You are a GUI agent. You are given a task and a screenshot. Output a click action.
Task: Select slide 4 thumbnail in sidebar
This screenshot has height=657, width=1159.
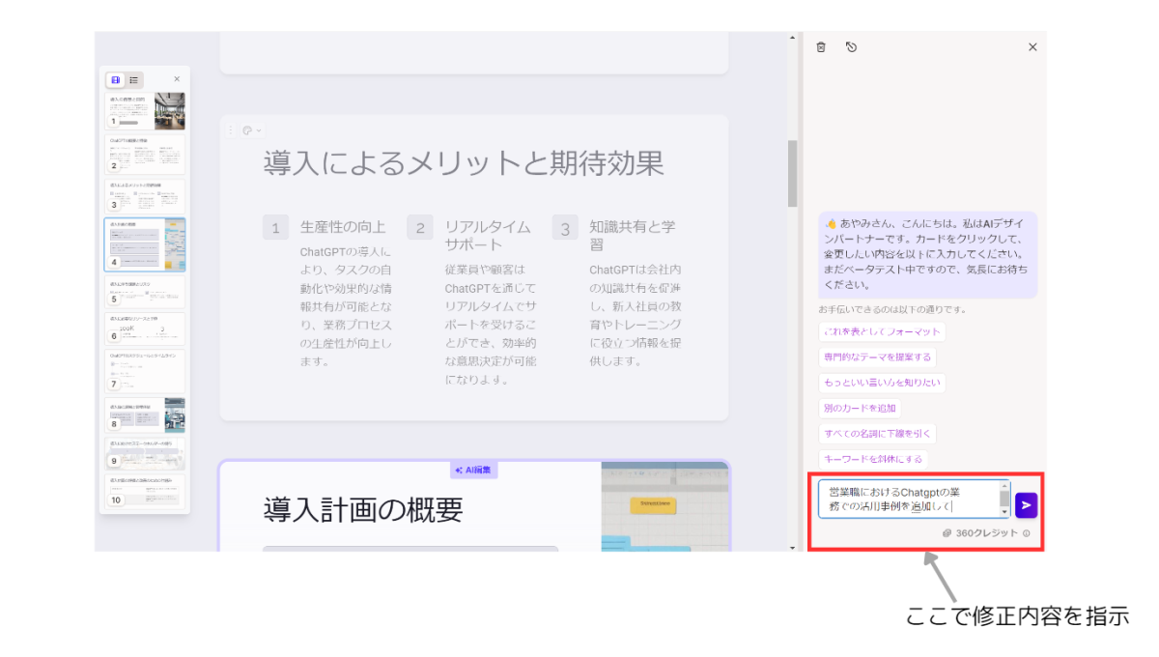145,244
